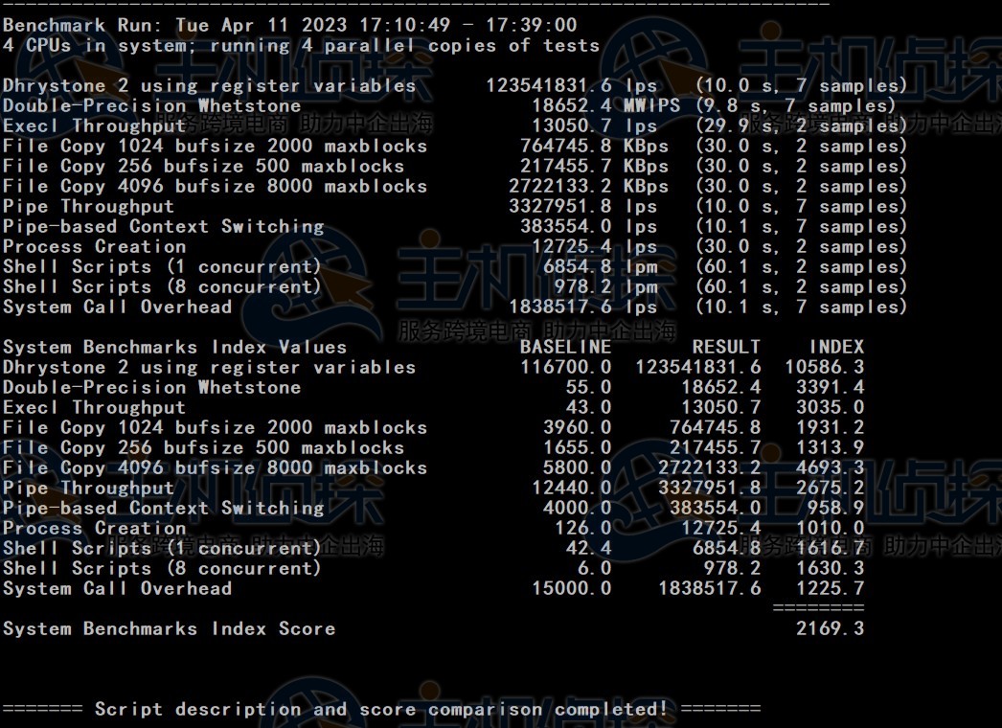Click the RESULT column header

(726, 347)
